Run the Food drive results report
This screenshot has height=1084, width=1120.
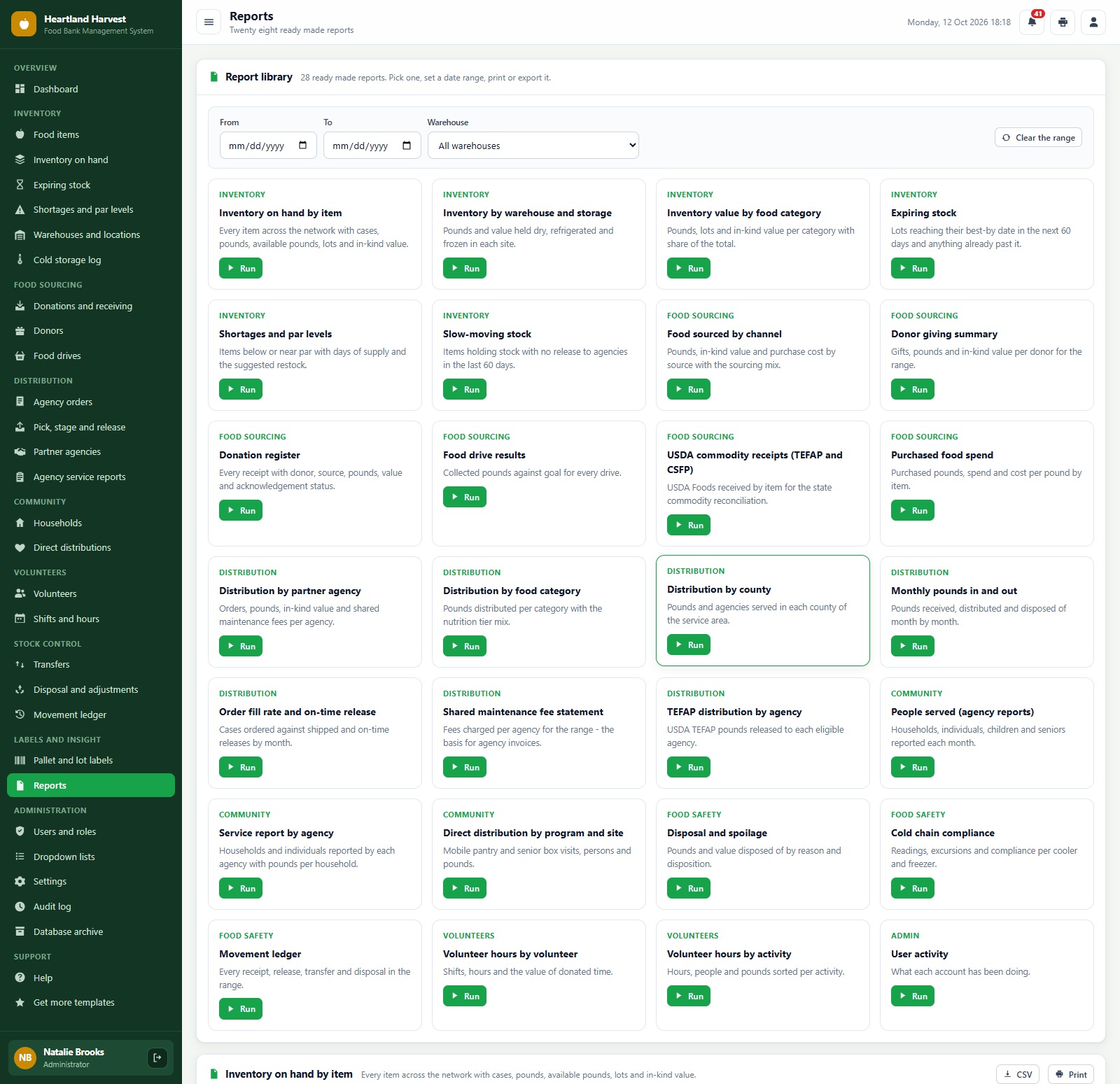(465, 497)
